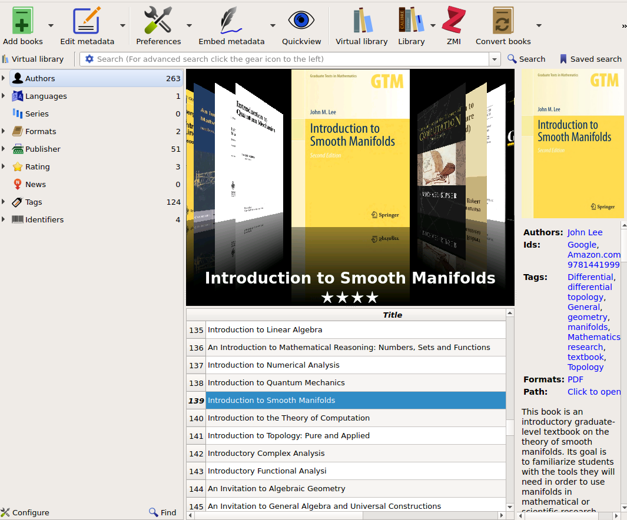
Task: Select the Rating star icon
Action: (17, 166)
